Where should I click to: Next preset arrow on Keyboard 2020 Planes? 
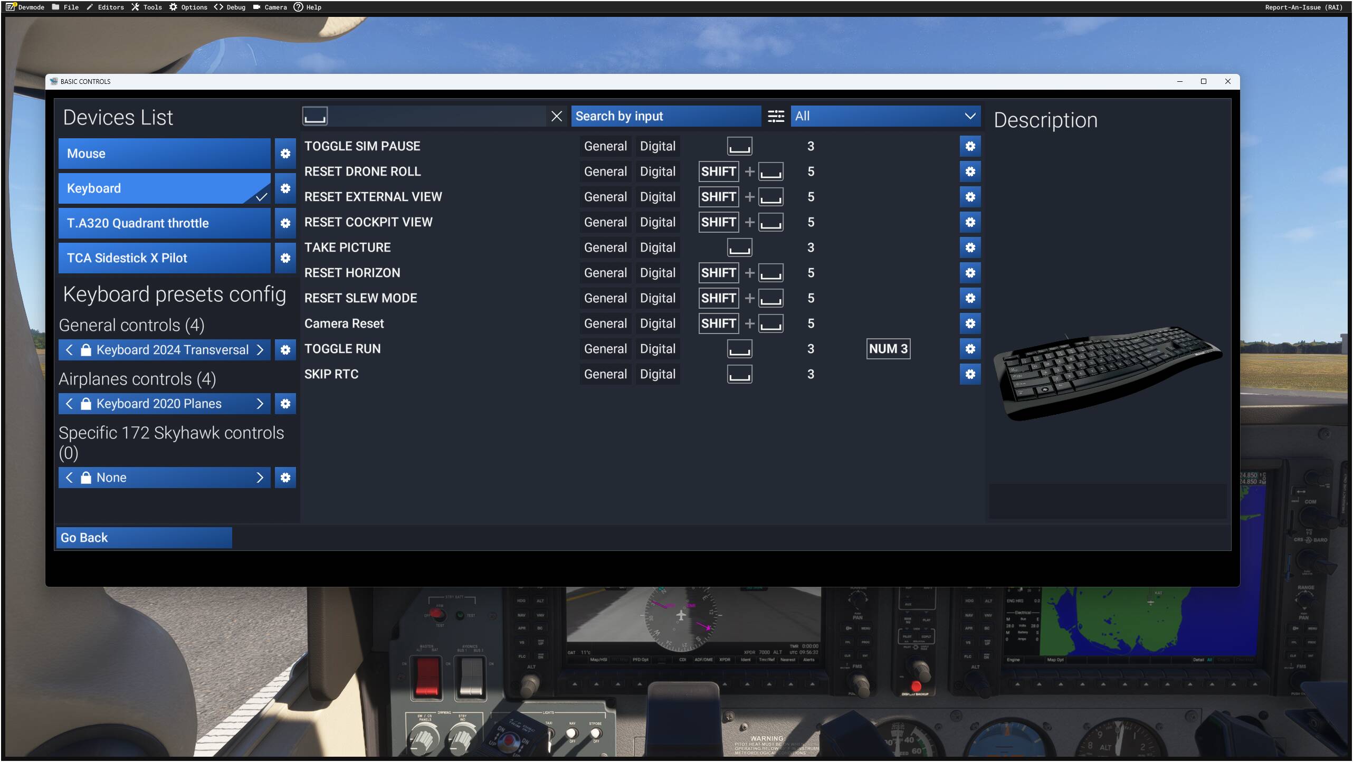[260, 404]
